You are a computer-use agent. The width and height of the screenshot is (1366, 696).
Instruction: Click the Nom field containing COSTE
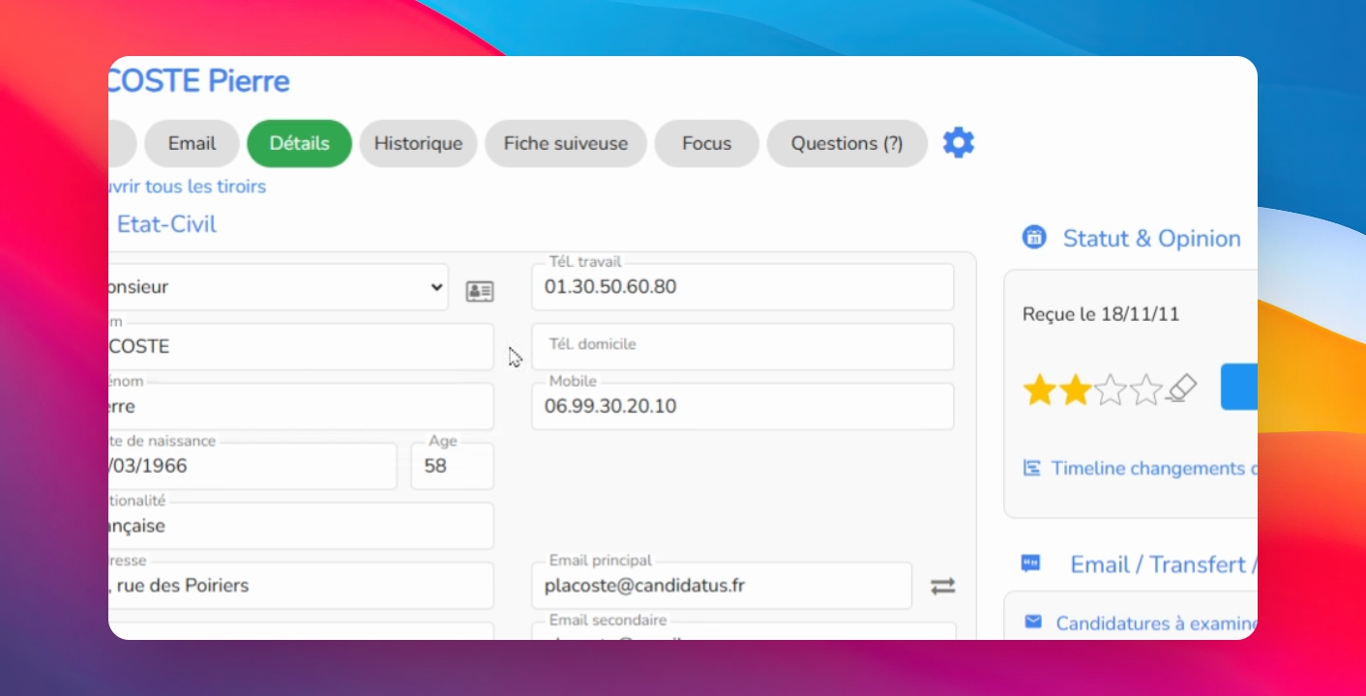(301, 346)
